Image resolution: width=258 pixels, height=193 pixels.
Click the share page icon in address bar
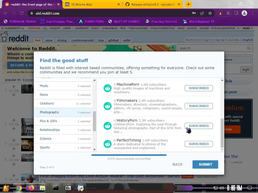pos(202,13)
